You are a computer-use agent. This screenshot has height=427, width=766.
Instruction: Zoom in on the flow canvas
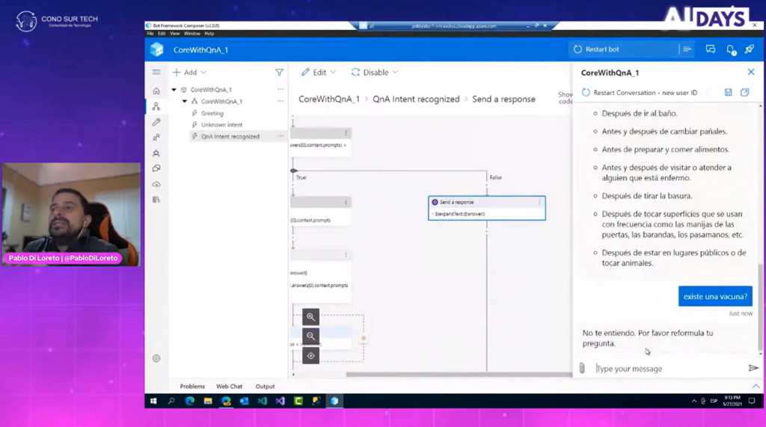310,316
